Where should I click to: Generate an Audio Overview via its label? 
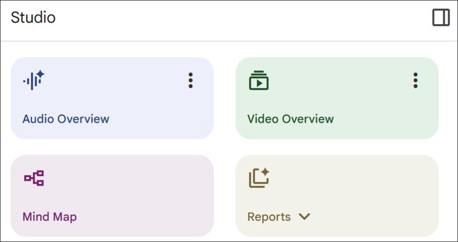point(66,119)
